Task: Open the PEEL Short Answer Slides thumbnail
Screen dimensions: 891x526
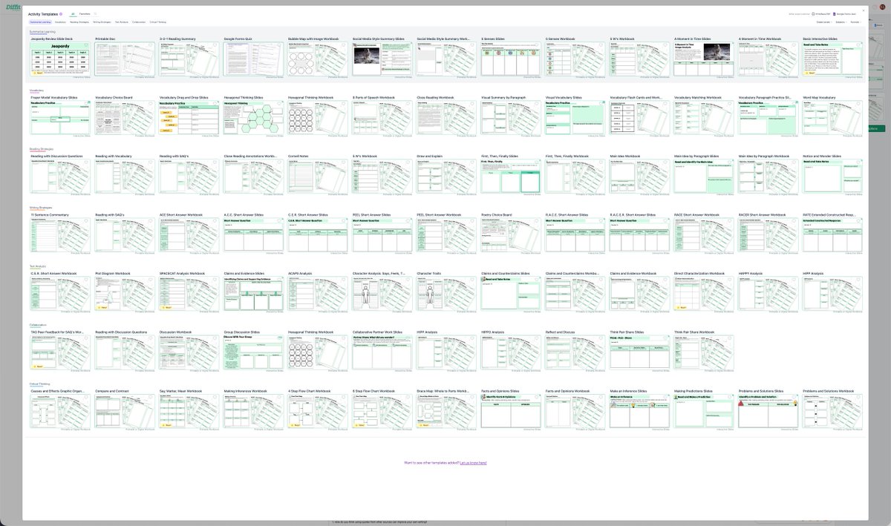Action: (x=382, y=235)
